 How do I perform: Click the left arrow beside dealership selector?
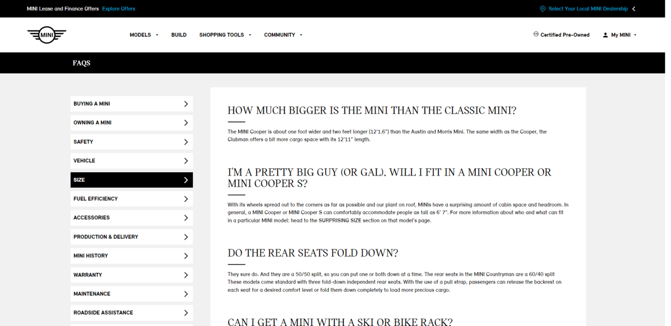(x=634, y=9)
